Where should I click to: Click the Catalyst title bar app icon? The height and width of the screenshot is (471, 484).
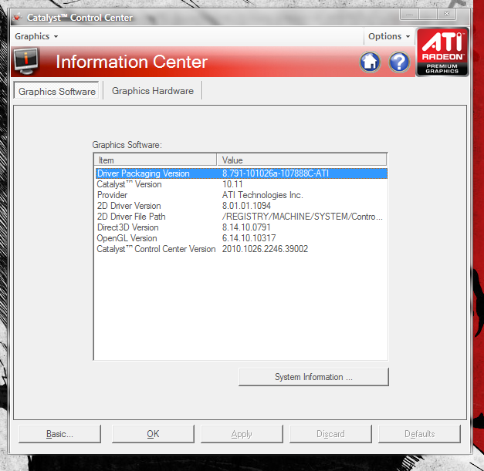coord(18,18)
